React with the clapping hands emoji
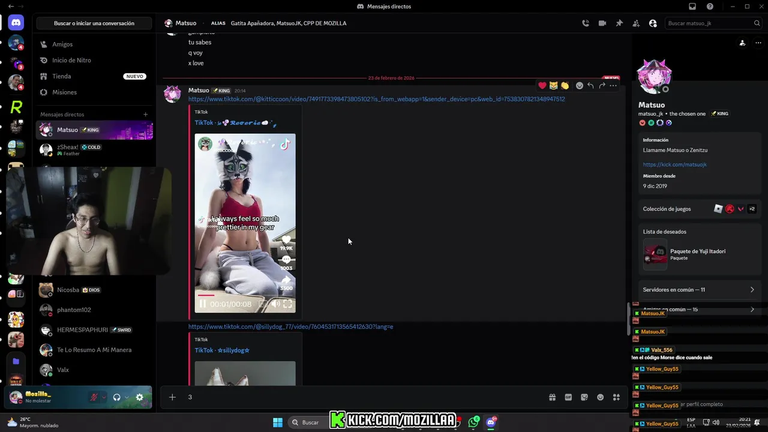 [x=565, y=86]
